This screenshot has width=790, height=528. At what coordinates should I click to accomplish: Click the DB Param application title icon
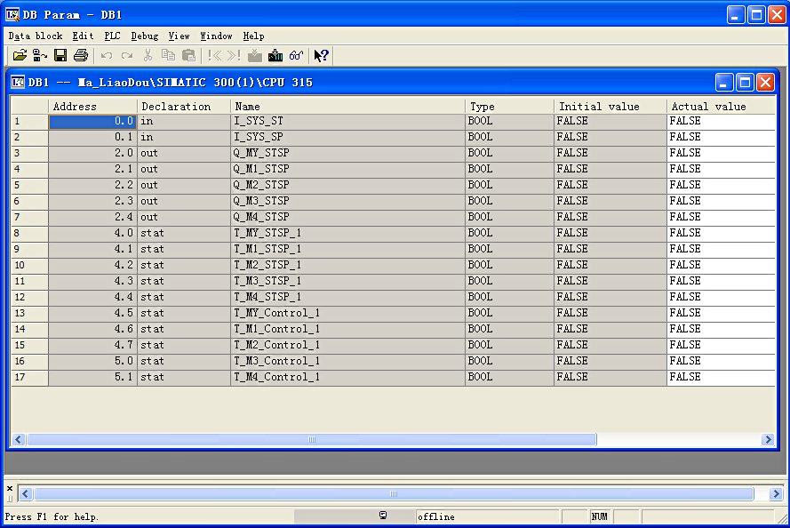pos(12,14)
